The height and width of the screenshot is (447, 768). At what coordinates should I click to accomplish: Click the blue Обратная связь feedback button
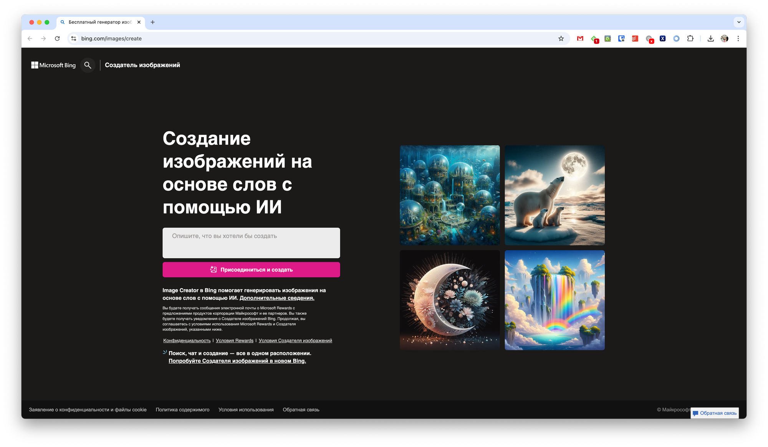tap(715, 413)
